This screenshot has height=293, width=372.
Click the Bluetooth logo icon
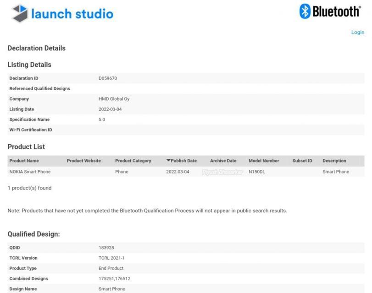(305, 11)
